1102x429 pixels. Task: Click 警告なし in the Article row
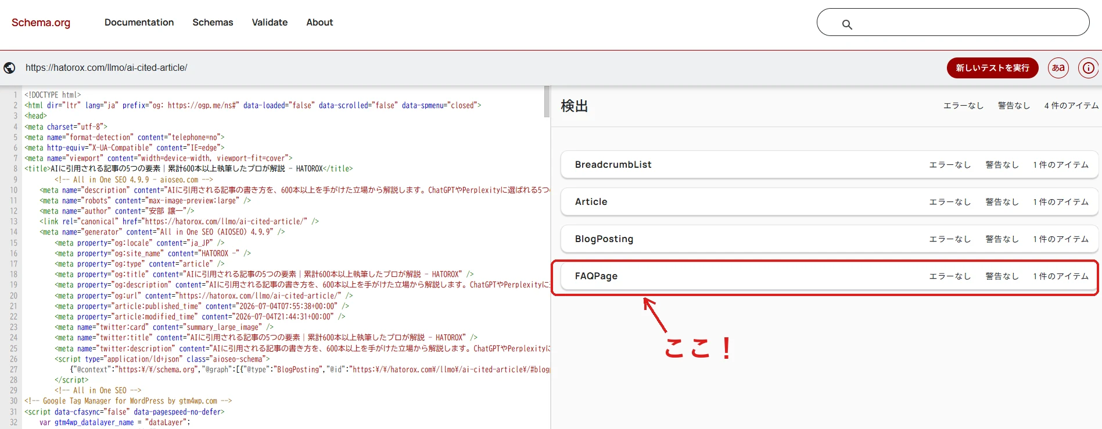1002,202
